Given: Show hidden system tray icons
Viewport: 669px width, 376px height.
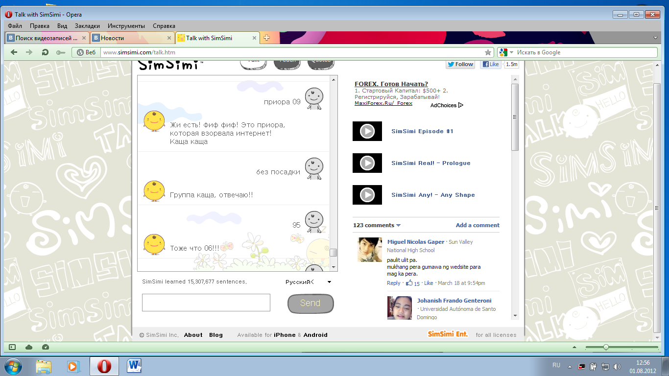Looking at the screenshot, I should 570,366.
